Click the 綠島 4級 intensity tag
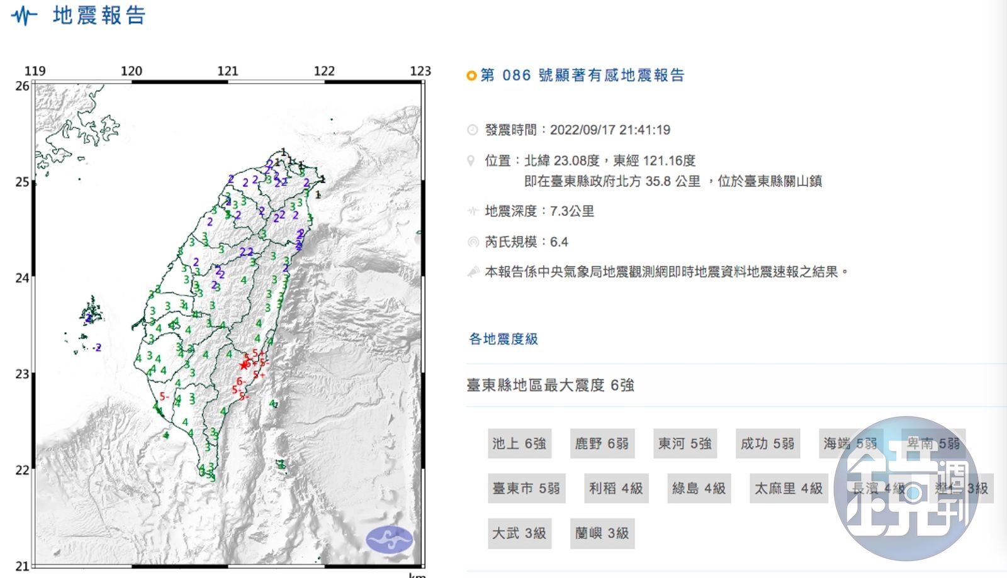The image size is (1007, 578). [699, 489]
